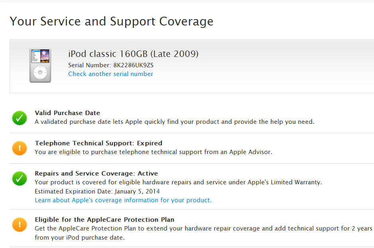Viewport: 374px width, 248px height.
Task: Click the iPod classic product image
Action: (40, 65)
